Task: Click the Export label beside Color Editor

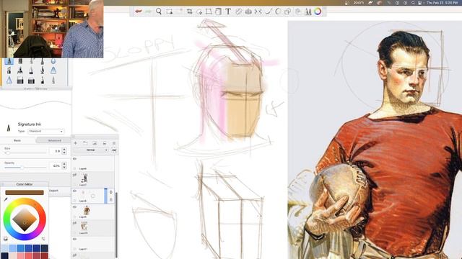Action: 53,191
